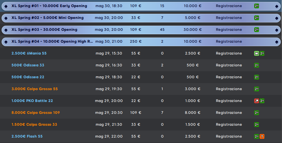Click the green 2x icon on Flash 55 row

[x=256, y=136]
